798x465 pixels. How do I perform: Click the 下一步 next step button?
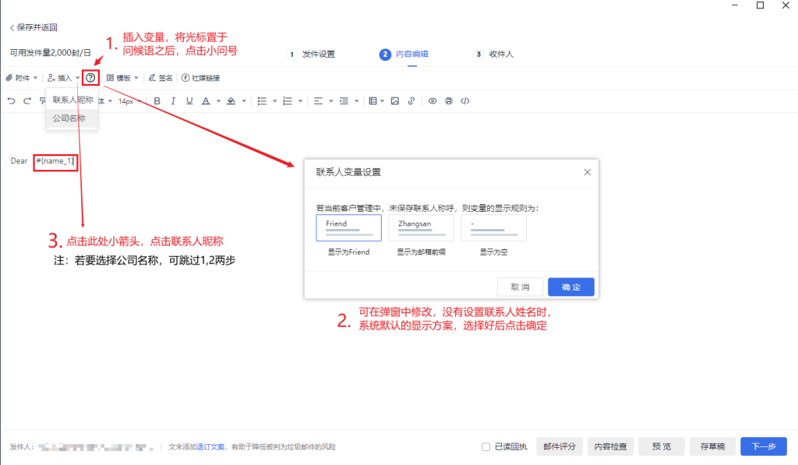tap(763, 446)
